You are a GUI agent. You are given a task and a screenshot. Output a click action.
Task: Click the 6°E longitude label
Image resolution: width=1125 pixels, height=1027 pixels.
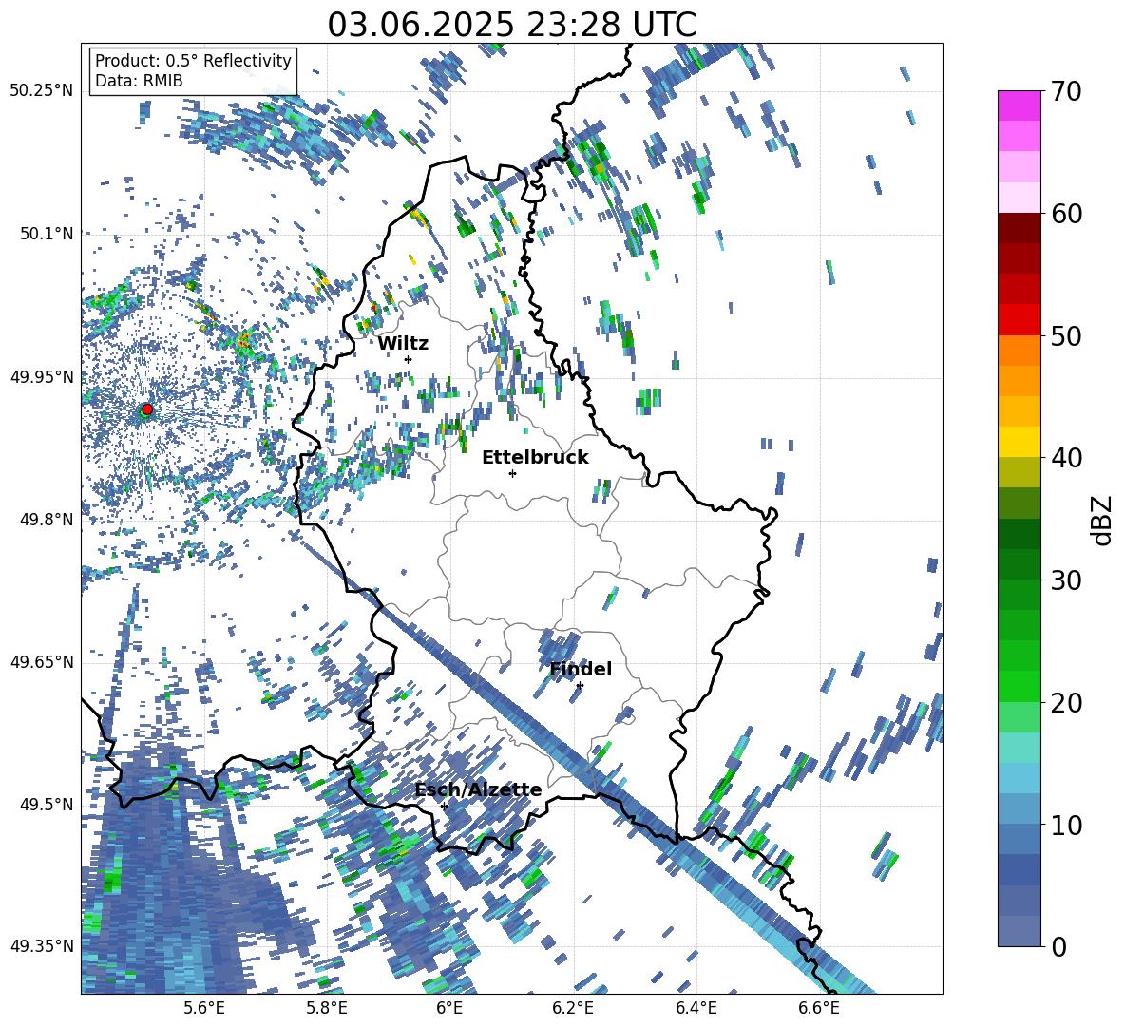pyautogui.click(x=449, y=1008)
